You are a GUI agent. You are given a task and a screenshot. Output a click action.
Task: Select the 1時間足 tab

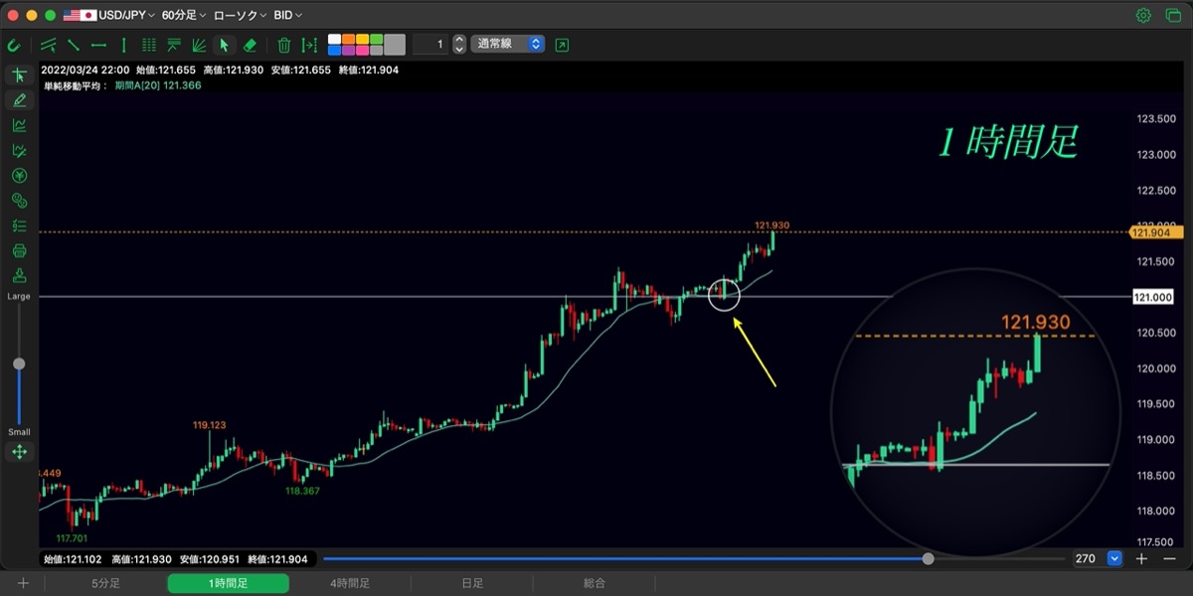tap(228, 584)
